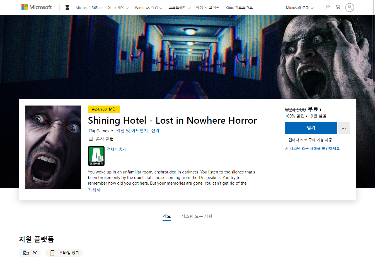Open the 전략 category link
This screenshot has width=375, height=262.
pos(155,131)
